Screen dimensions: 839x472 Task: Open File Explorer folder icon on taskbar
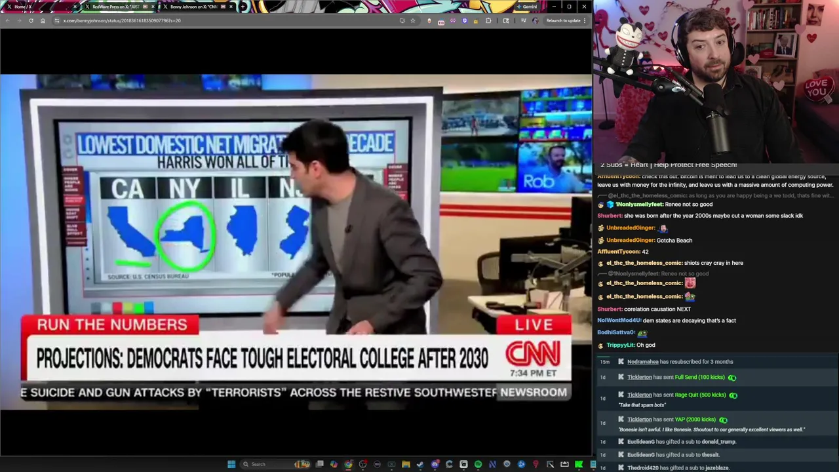(406, 464)
